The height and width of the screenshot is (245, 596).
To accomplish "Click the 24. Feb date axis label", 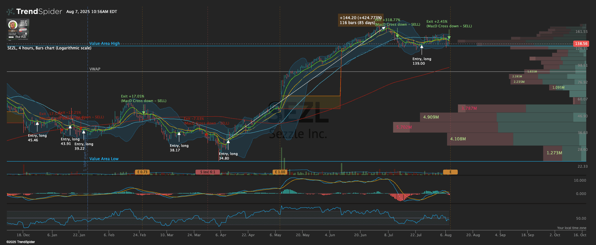I will [x=140, y=235].
